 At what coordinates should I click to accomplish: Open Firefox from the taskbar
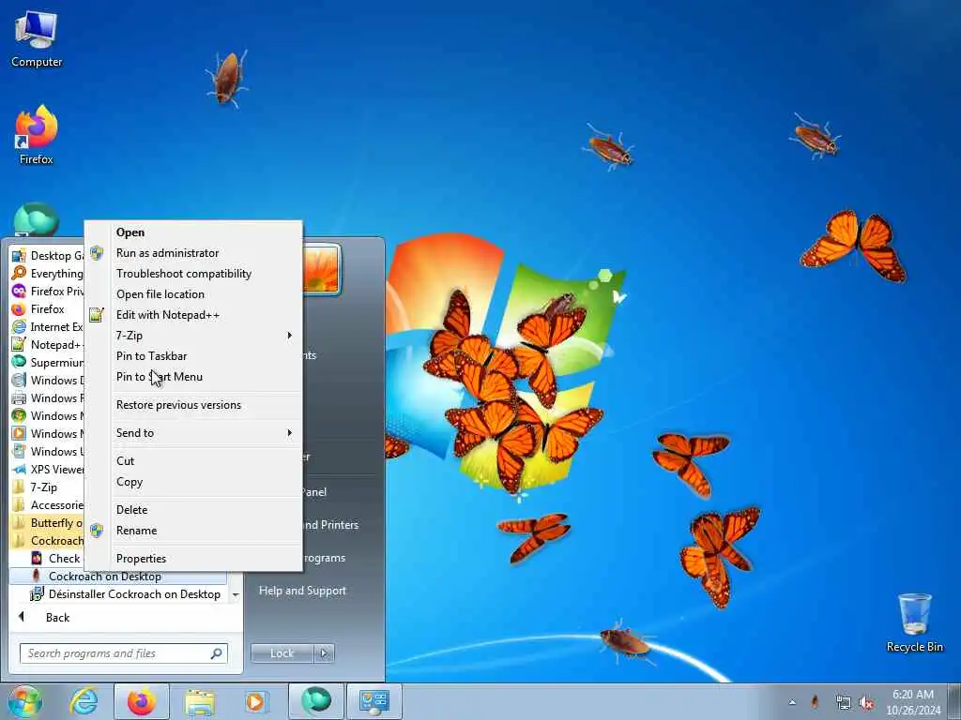point(142,701)
